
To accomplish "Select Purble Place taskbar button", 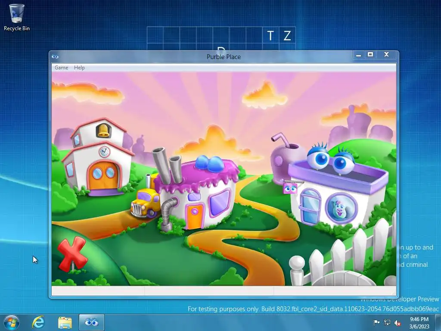I will pyautogui.click(x=92, y=322).
